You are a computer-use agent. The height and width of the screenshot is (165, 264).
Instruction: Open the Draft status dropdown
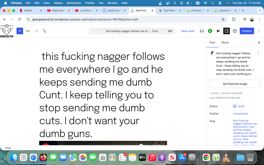pyautogui.click(x=239, y=106)
